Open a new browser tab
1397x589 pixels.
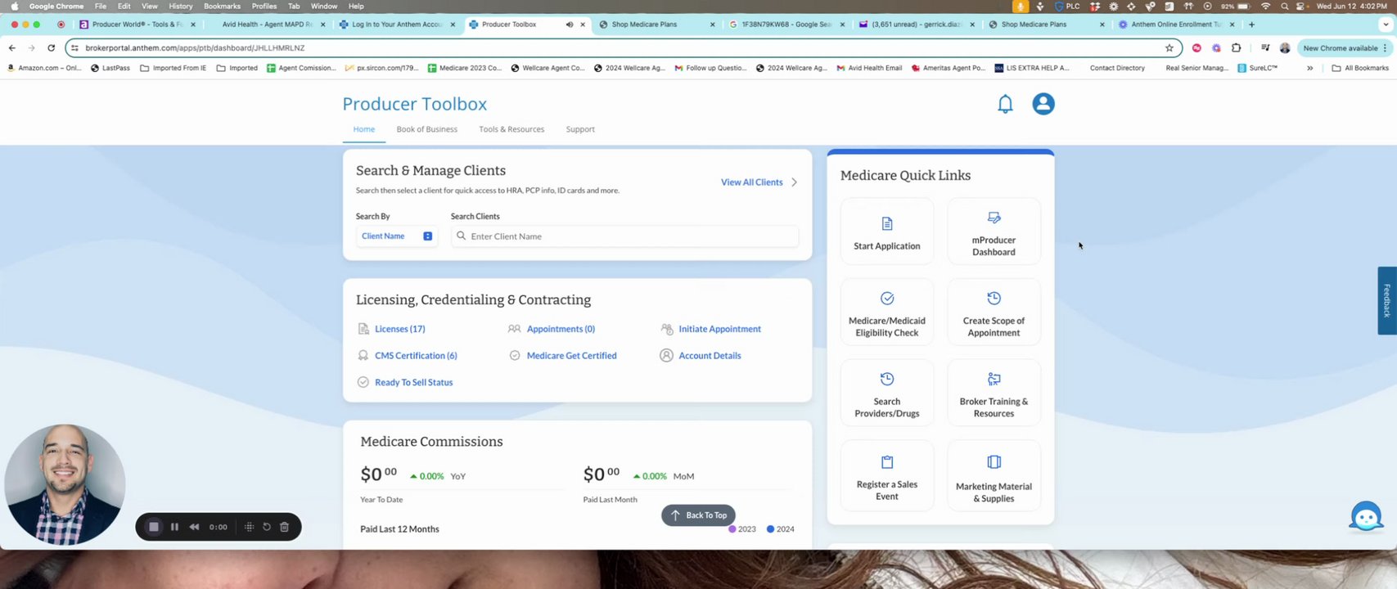(1251, 25)
